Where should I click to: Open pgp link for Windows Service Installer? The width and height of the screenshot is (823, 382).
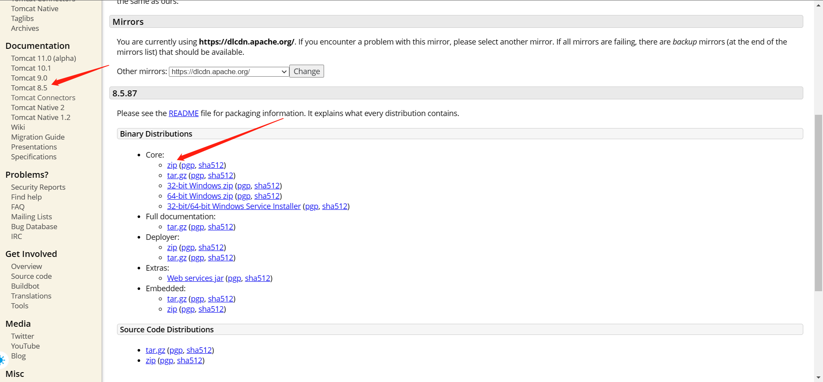[x=312, y=206]
